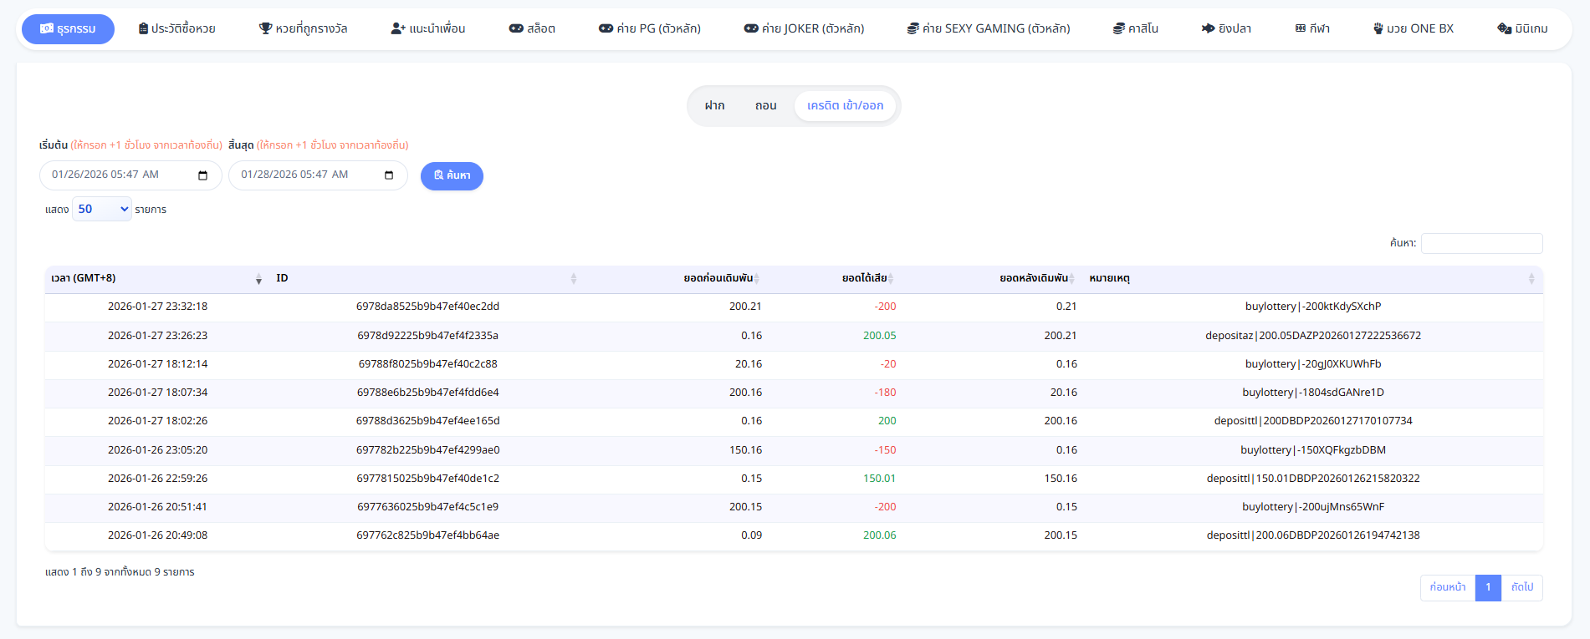Open the end date calendar picker icon
The width and height of the screenshot is (1590, 639).
389,175
